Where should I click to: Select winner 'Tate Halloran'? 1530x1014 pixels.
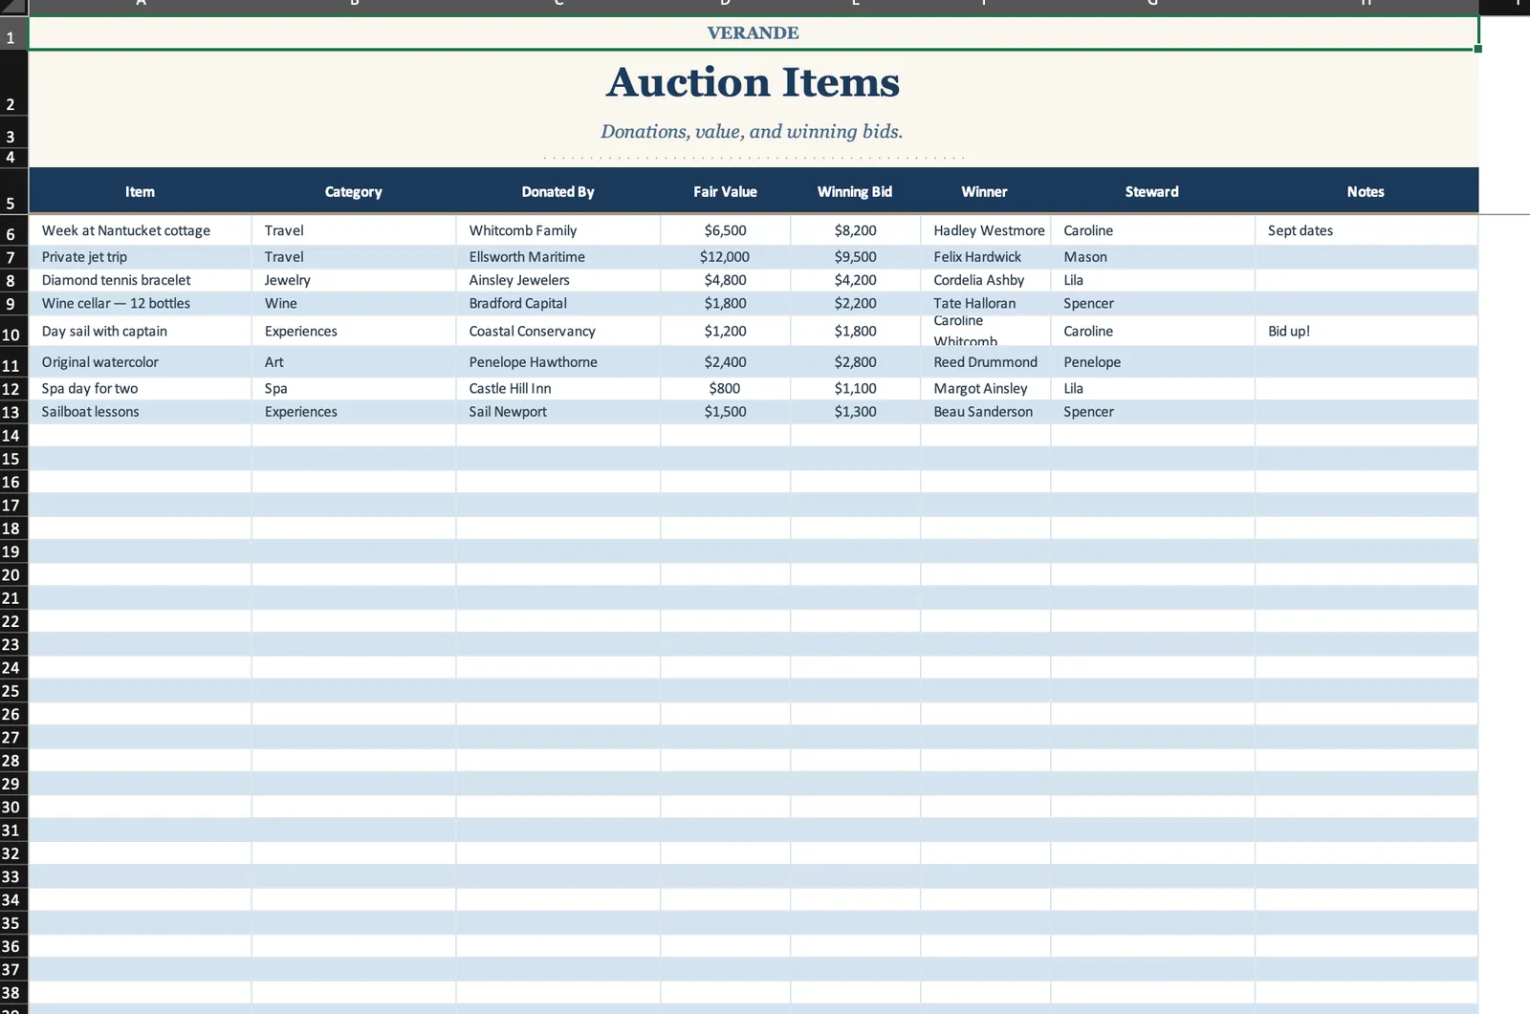point(985,303)
